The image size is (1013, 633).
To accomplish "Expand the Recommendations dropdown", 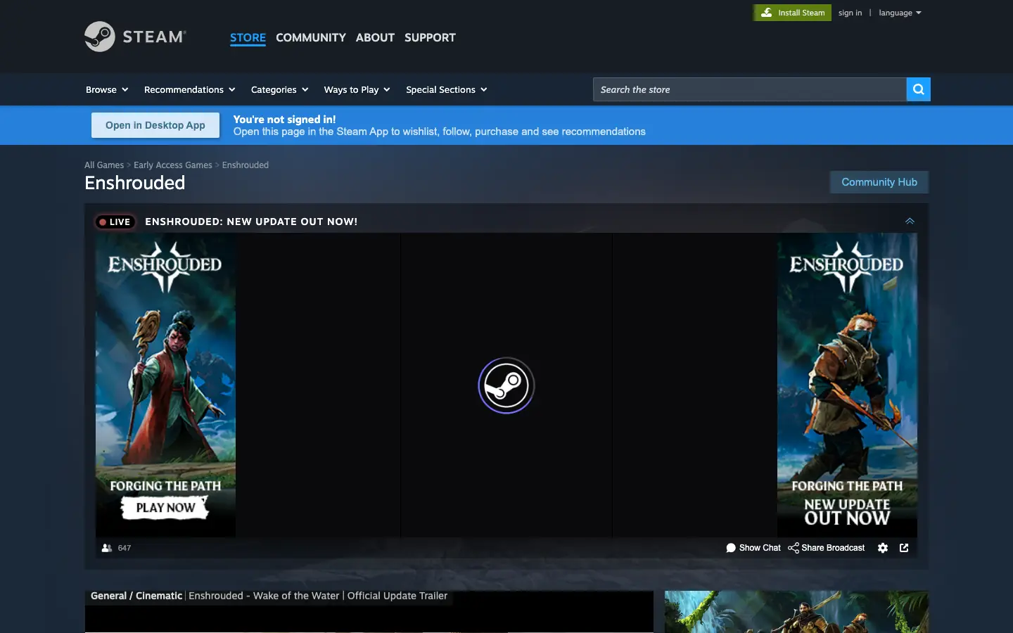I will coord(189,89).
